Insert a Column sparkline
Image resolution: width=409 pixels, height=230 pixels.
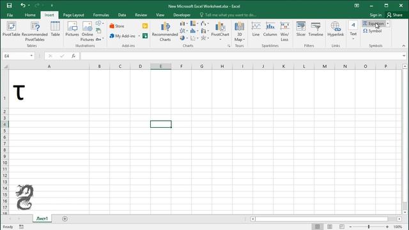click(270, 29)
